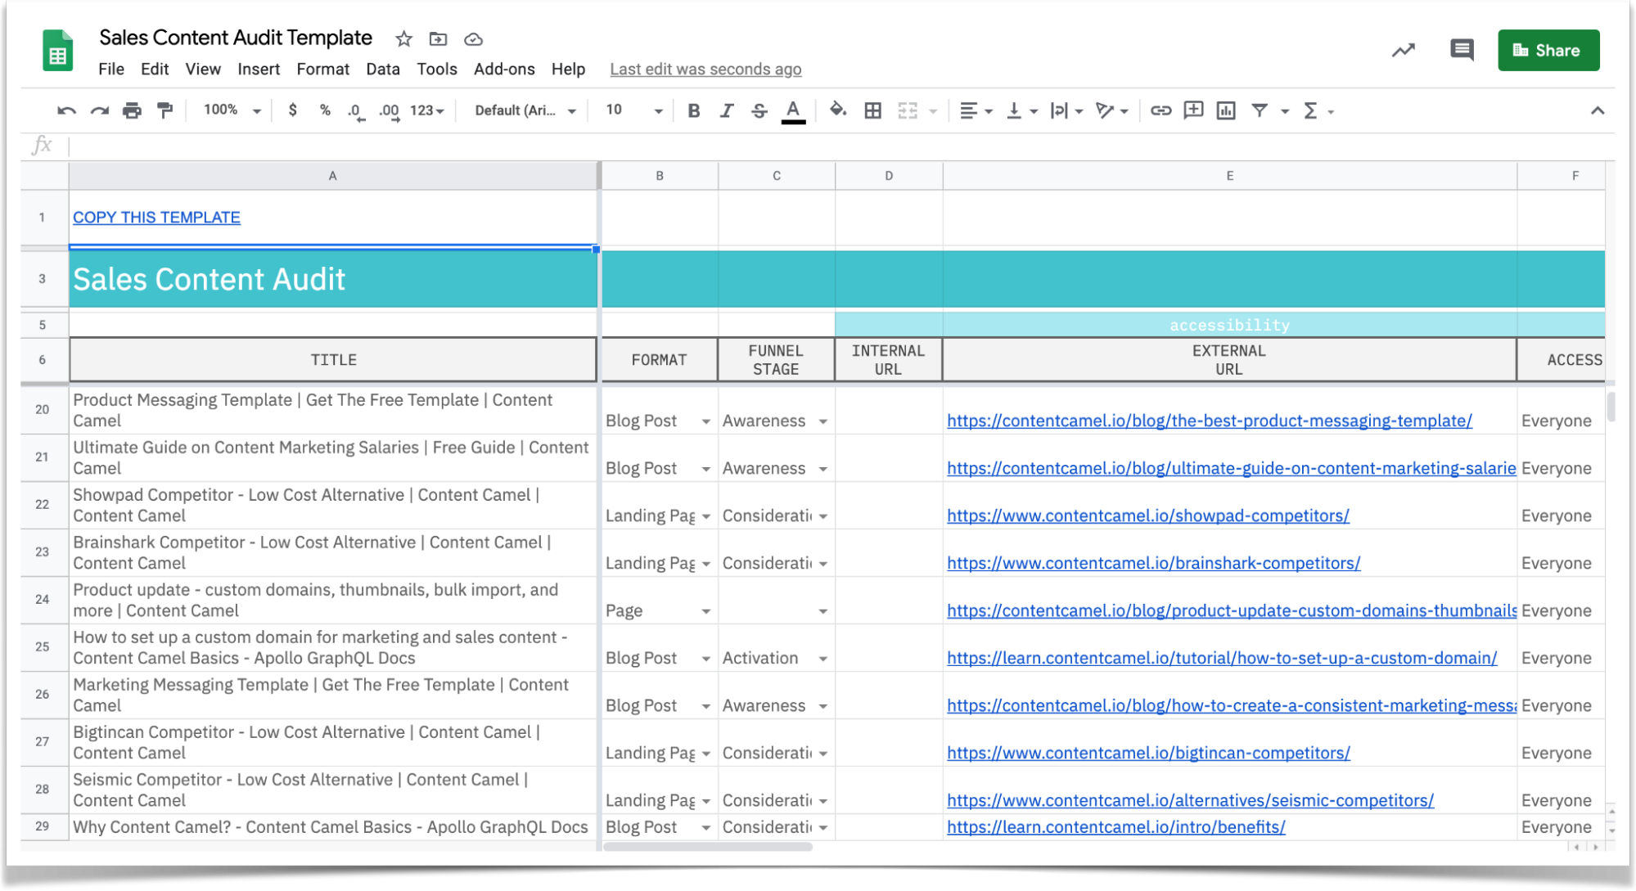This screenshot has height=891, width=1636.
Task: Toggle vertical alignment icon
Action: [x=1017, y=110]
